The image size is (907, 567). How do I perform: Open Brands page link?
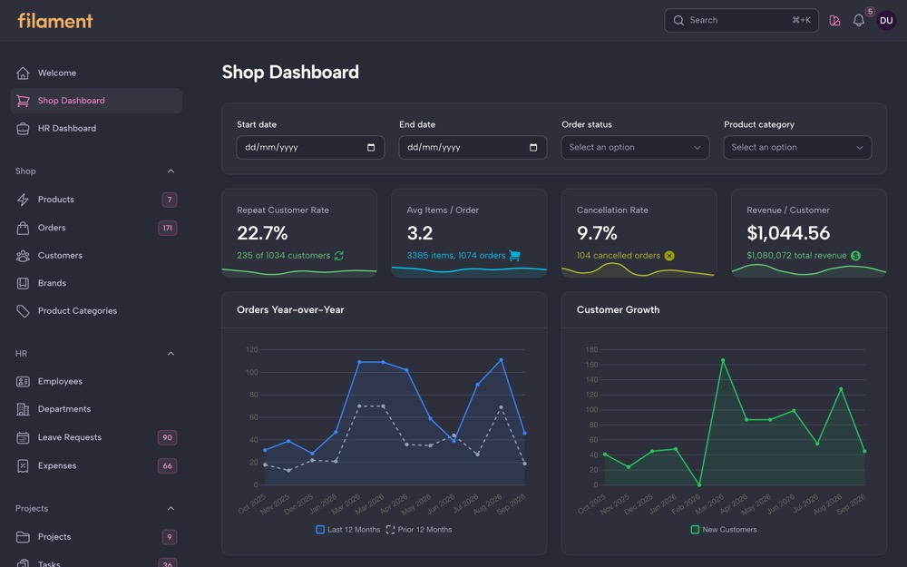coord(96,283)
